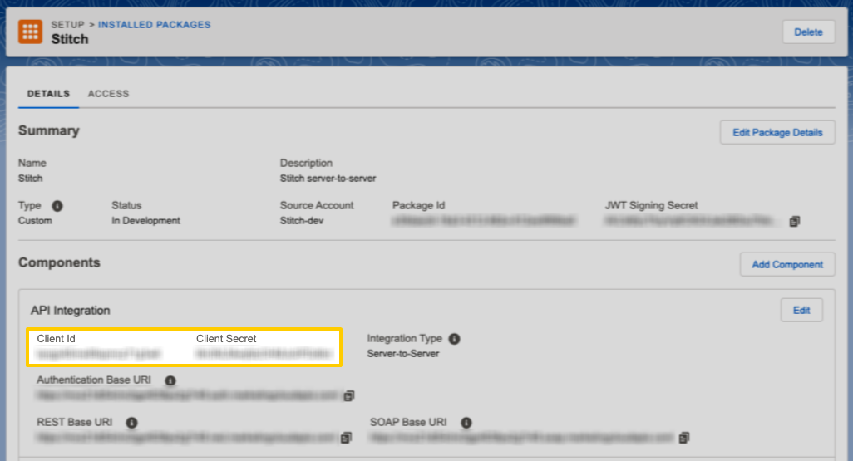Click the 'Summary' section heading
The width and height of the screenshot is (853, 461).
pyautogui.click(x=49, y=130)
